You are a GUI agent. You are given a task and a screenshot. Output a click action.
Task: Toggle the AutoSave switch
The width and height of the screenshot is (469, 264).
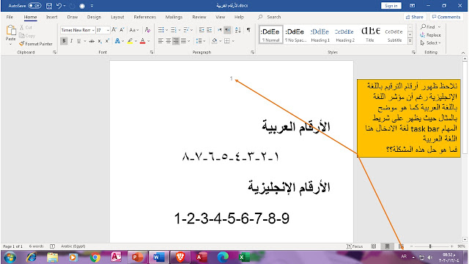tap(34, 6)
